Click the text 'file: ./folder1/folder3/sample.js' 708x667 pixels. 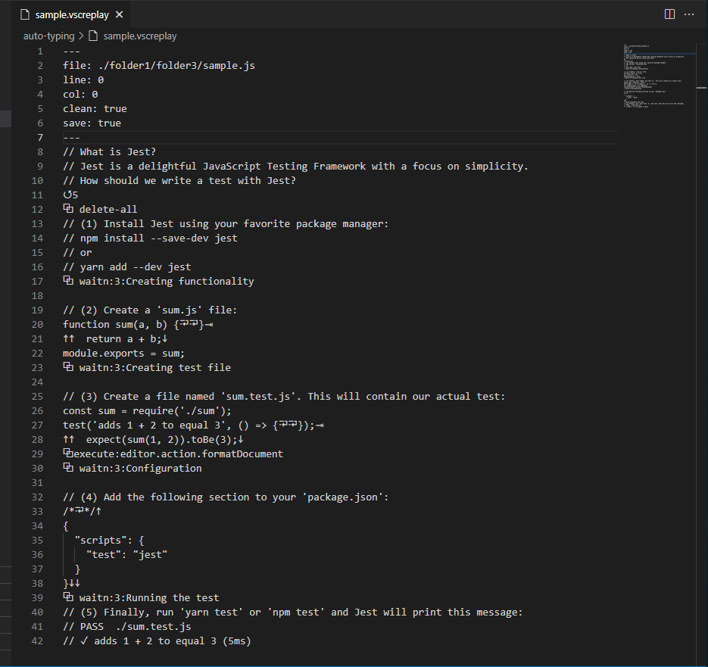(159, 66)
